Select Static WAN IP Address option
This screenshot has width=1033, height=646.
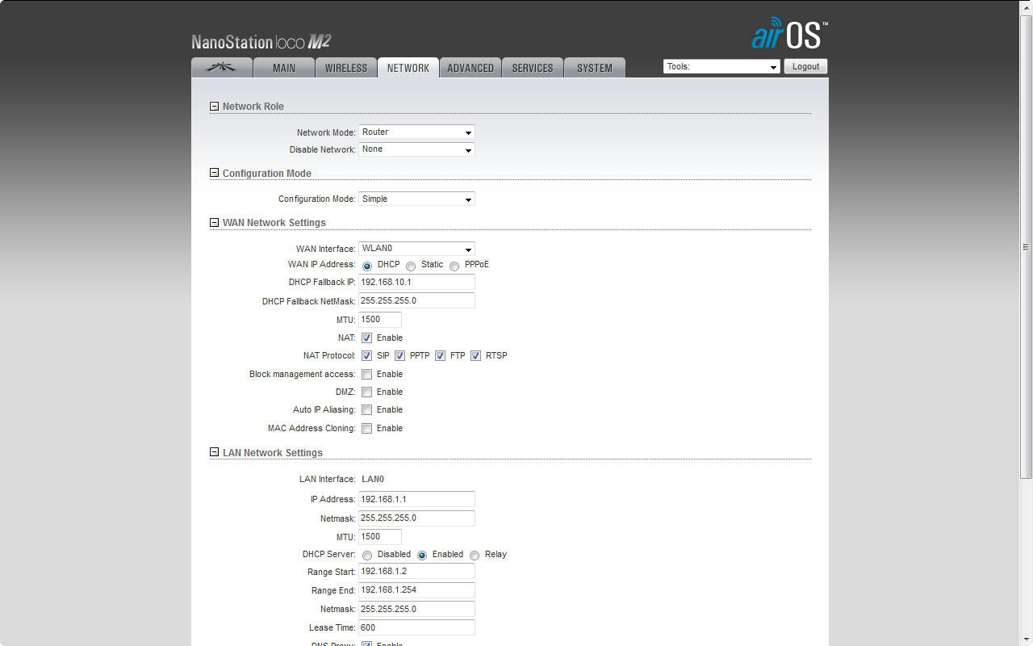coord(411,266)
